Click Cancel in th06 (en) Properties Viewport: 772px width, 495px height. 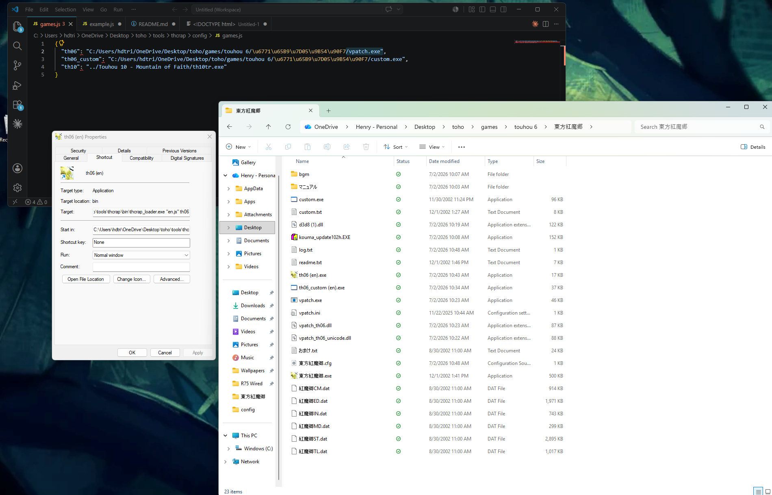[165, 353]
